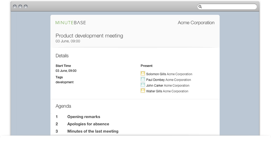Click the second window control button
Image resolution: width=271 pixels, height=143 pixels.
coord(20,7)
